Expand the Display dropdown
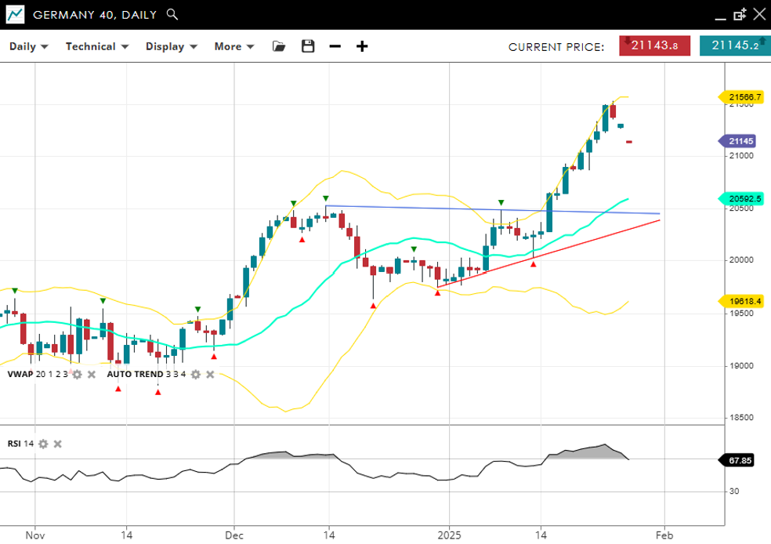 coord(171,46)
